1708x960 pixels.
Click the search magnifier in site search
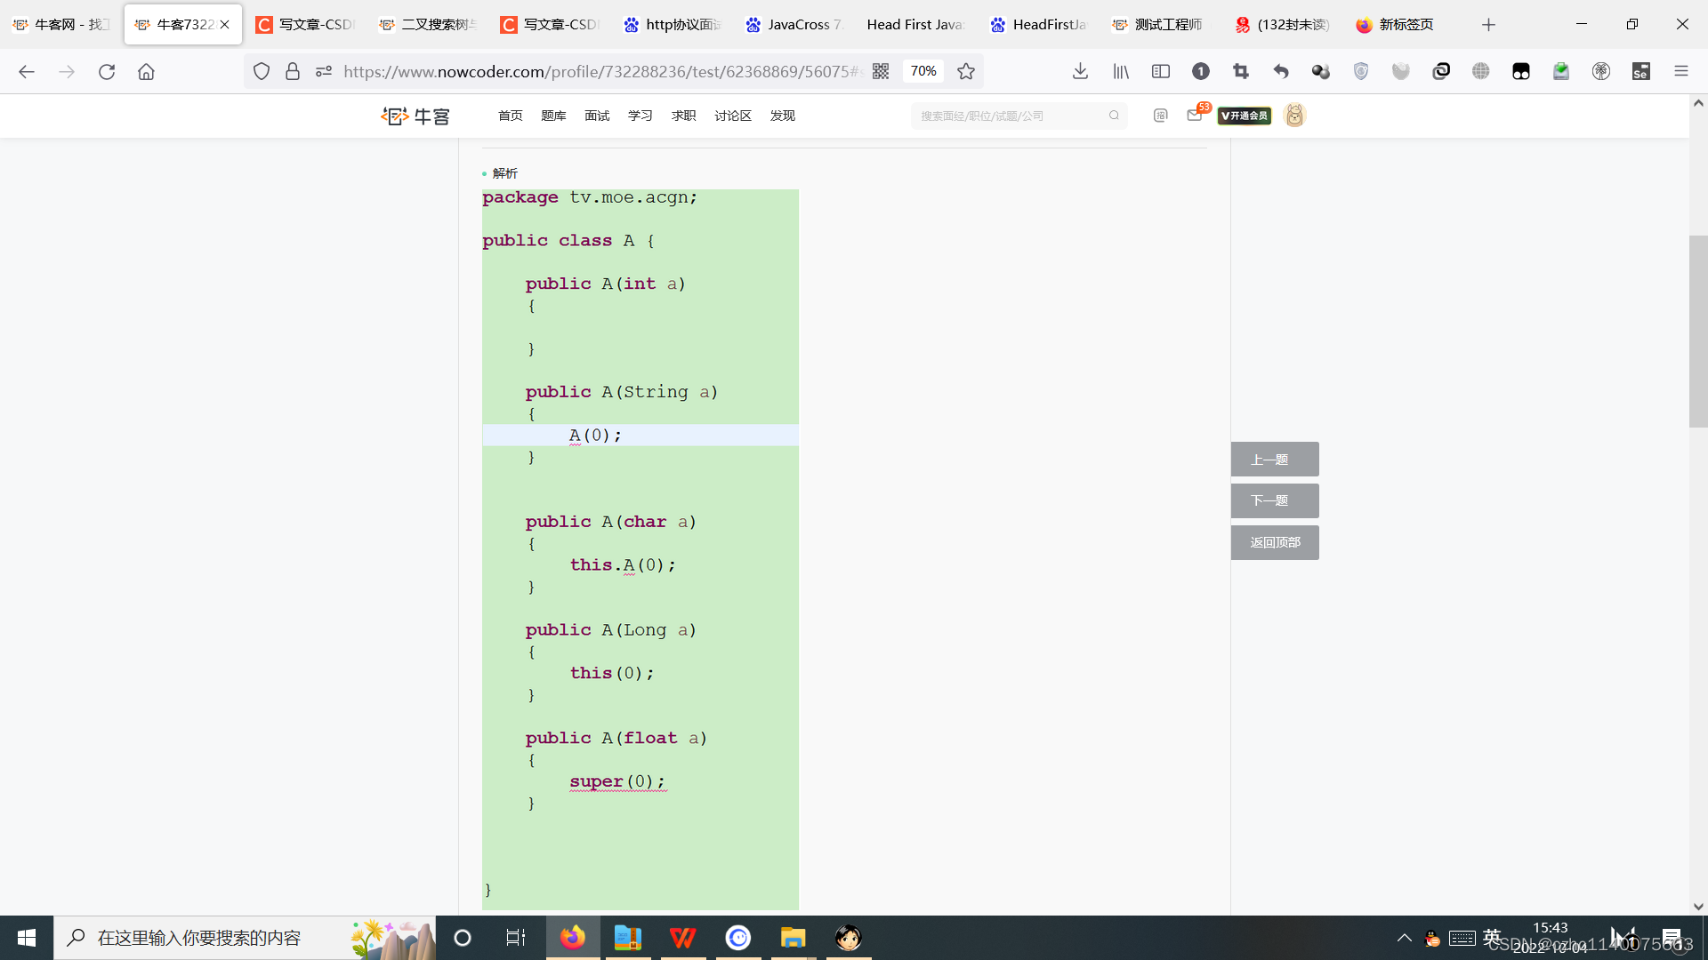[x=1114, y=116]
